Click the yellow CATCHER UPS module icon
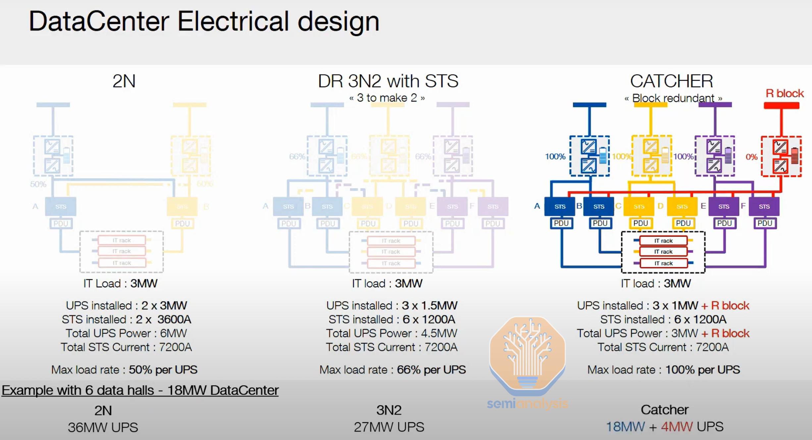The width and height of the screenshot is (812, 440). (651, 156)
